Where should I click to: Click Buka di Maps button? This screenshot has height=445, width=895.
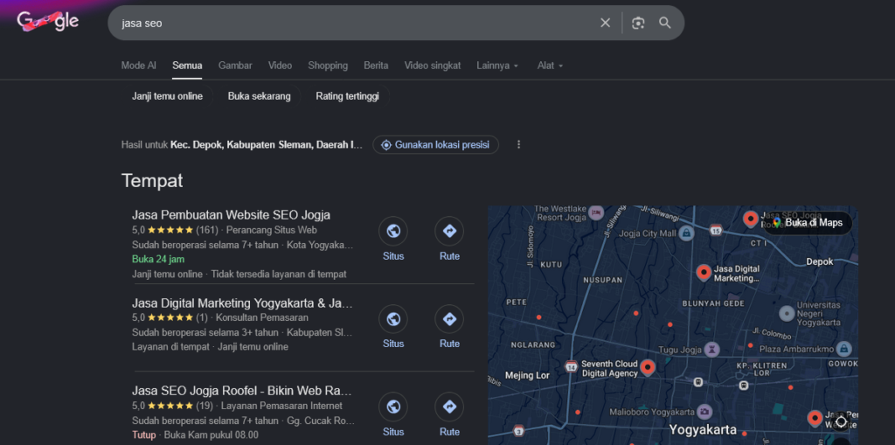click(807, 223)
